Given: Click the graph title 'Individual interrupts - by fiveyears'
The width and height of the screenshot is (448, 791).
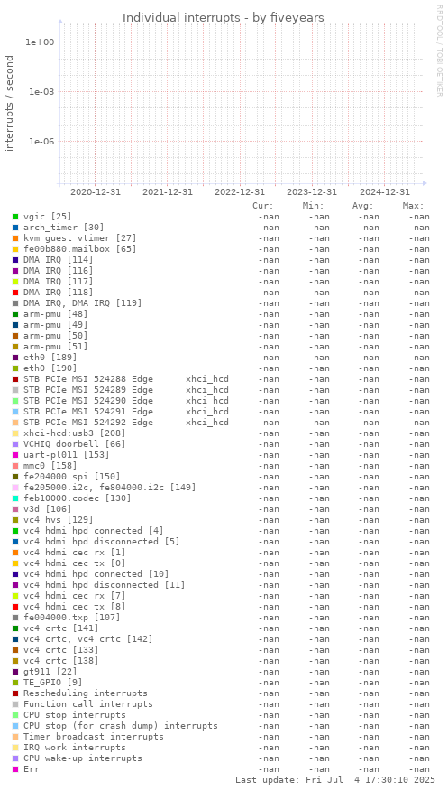Looking at the screenshot, I should pyautogui.click(x=224, y=18).
